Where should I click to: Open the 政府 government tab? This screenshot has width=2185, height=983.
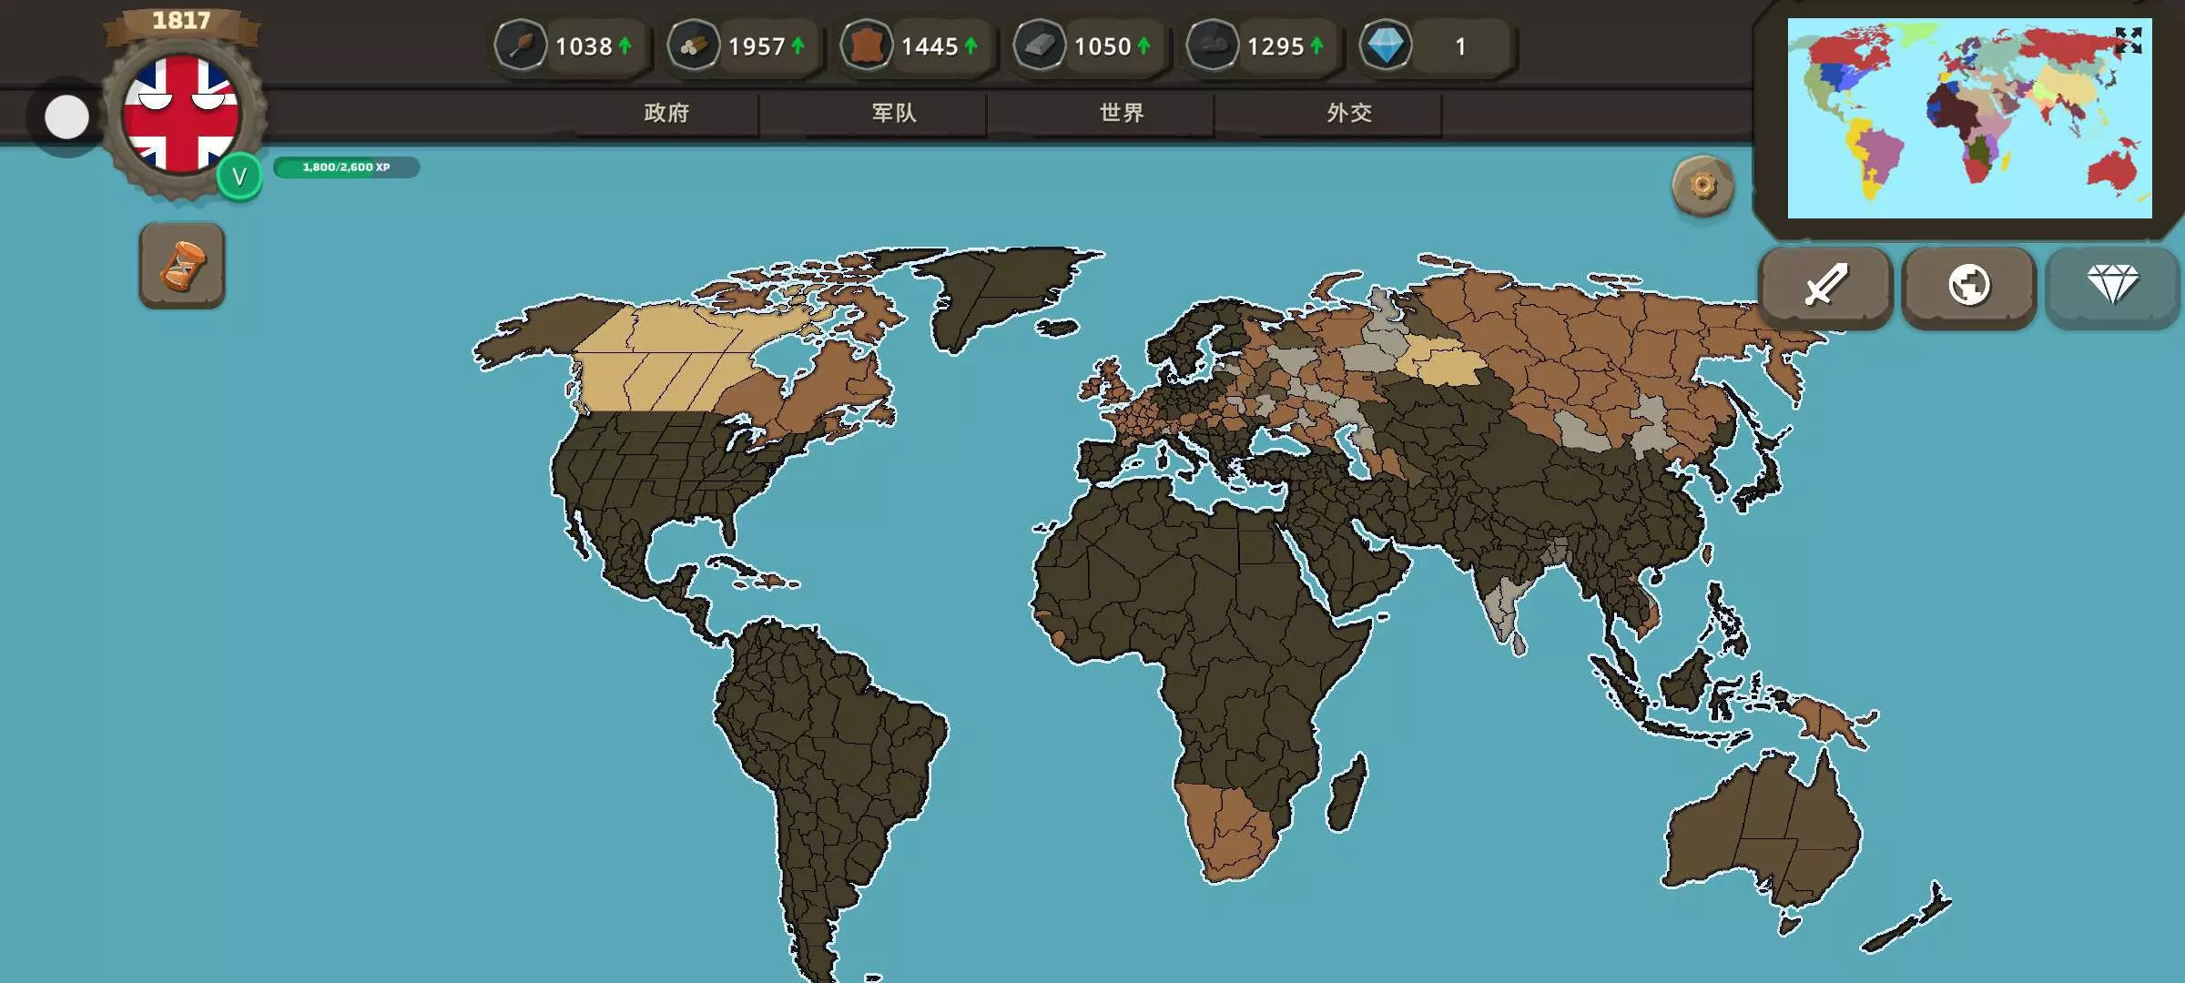tap(666, 113)
